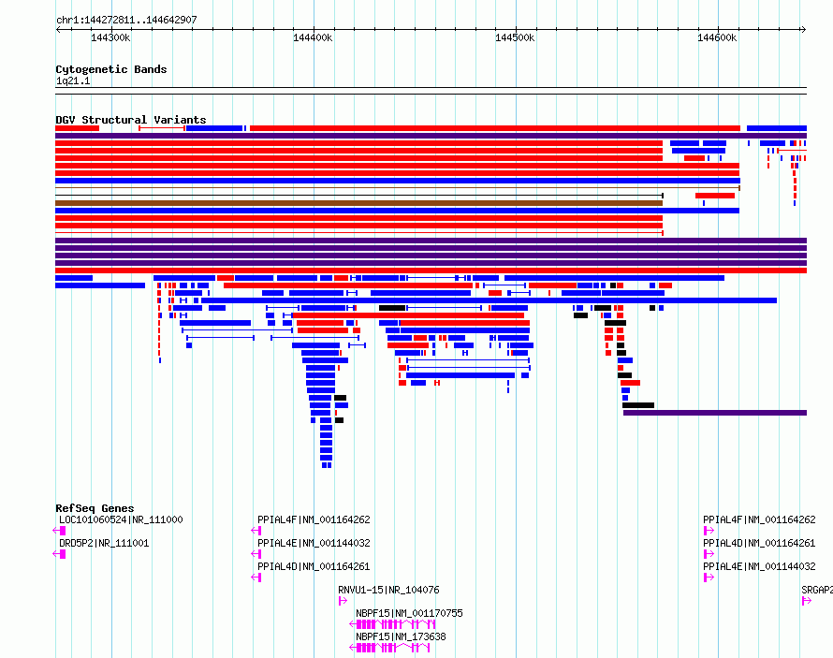Click left-pointing arrow glyph under left PPIAL4E label
Viewport: 833px width, 658px height.
tap(256, 554)
